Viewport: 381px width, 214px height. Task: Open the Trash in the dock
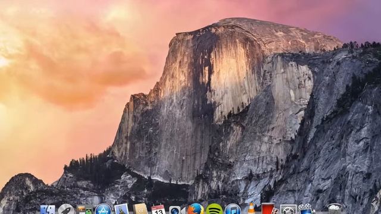coord(335,209)
